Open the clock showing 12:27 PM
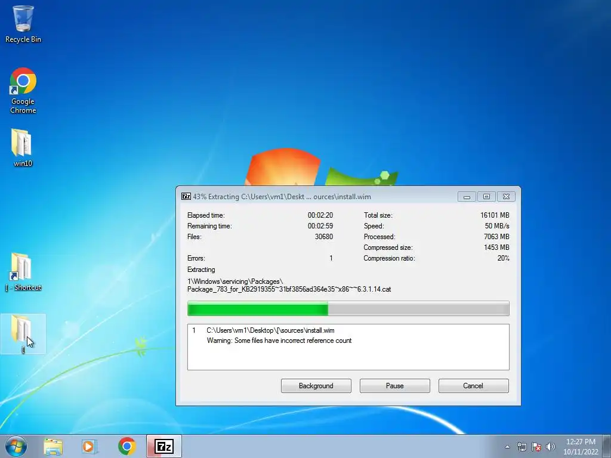 [581, 447]
